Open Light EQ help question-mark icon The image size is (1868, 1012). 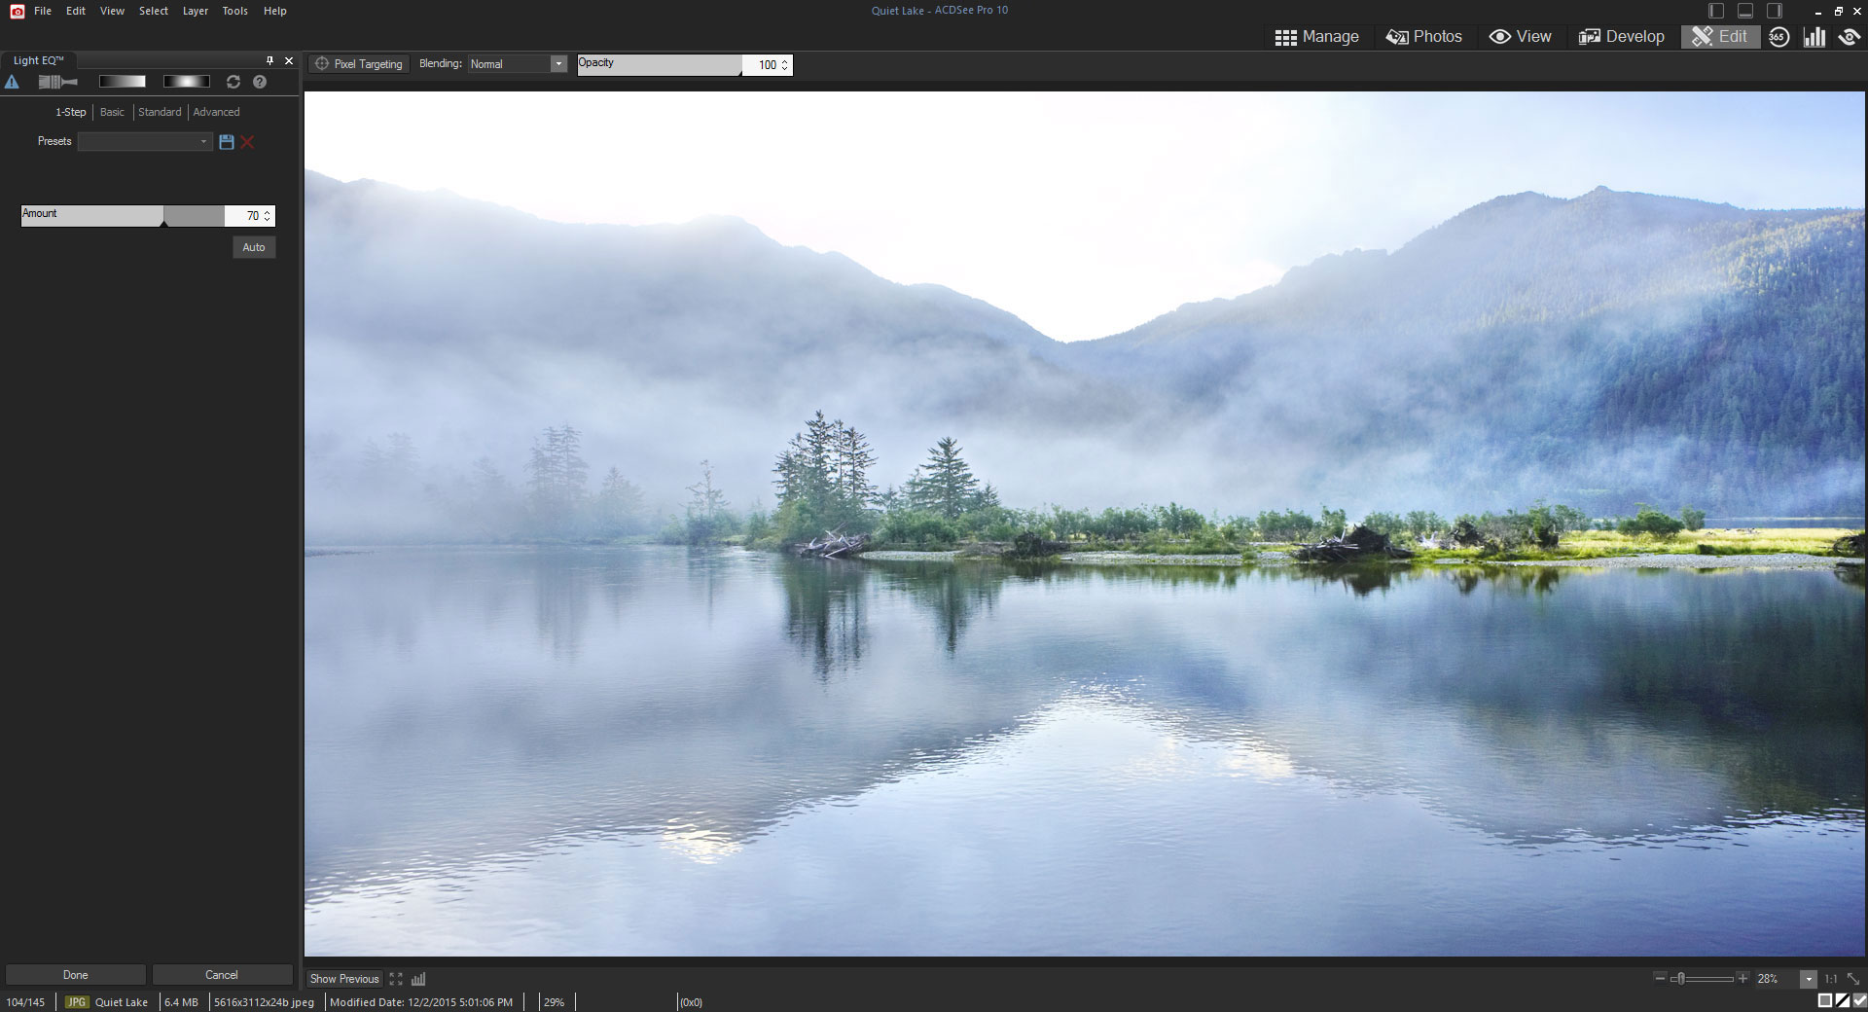260,82
